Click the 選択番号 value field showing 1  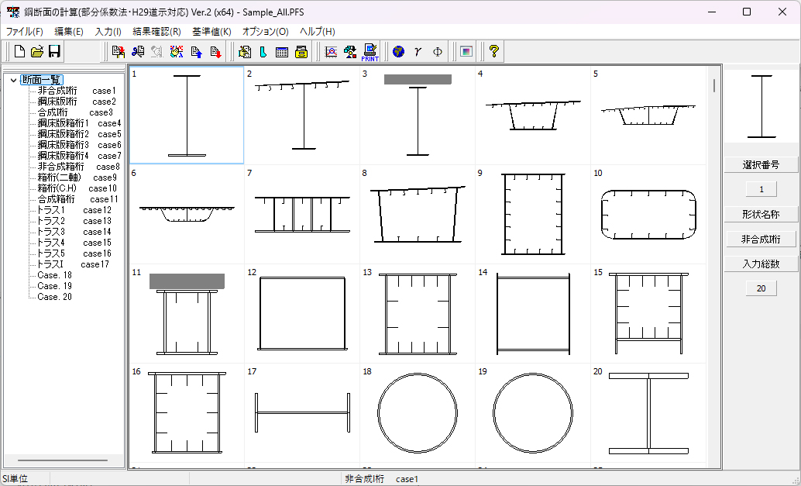[761, 190]
